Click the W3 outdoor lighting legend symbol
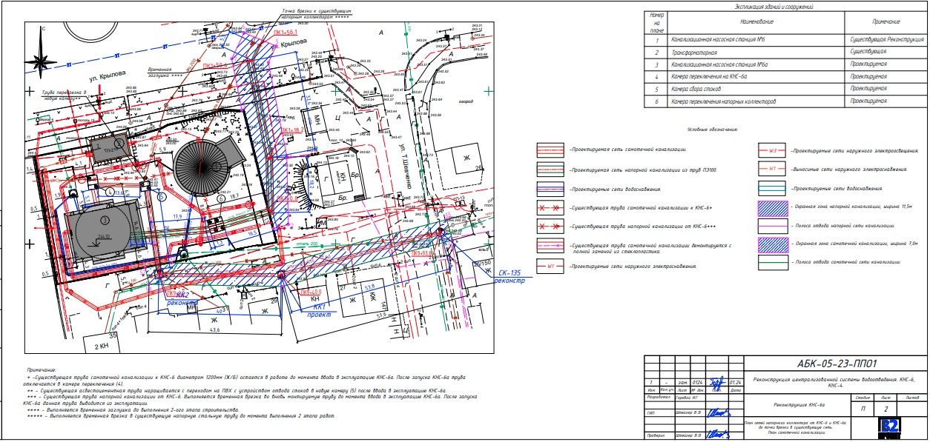Image resolution: width=930 pixels, height=442 pixels. (x=772, y=150)
